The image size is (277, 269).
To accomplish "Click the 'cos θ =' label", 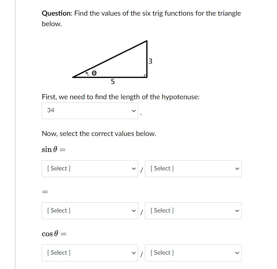I will [54, 234].
